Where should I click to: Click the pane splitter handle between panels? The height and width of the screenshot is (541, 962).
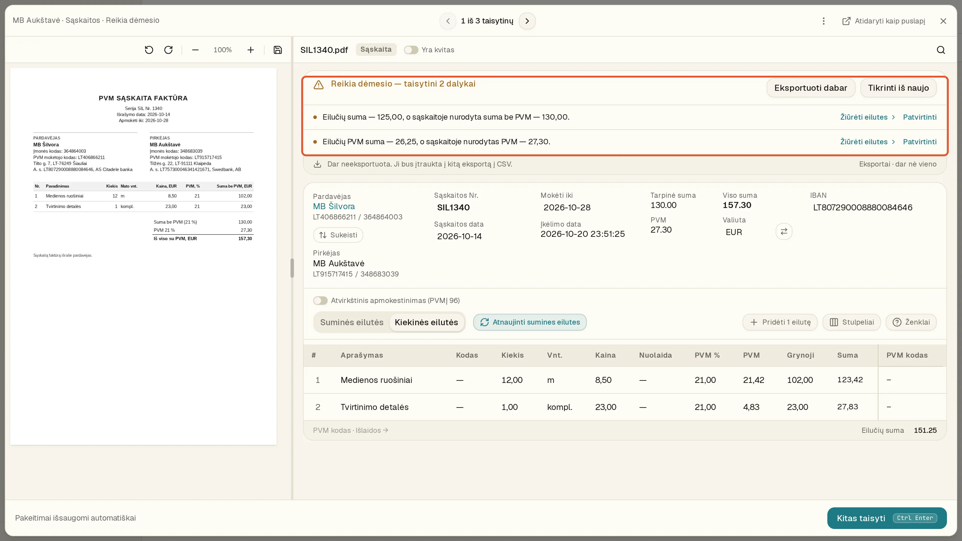(x=292, y=268)
